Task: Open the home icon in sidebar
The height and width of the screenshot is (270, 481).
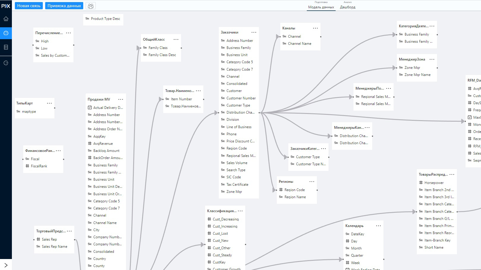Action: point(6,19)
